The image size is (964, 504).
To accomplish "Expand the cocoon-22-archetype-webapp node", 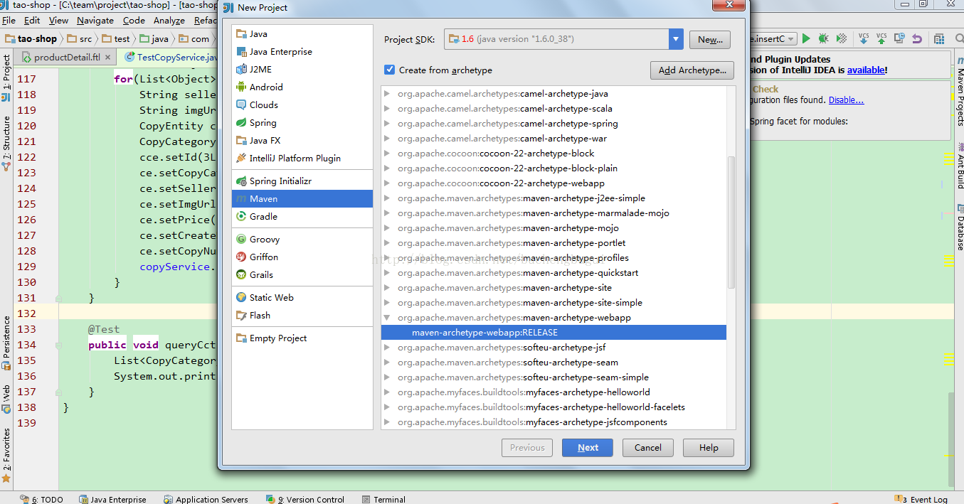I will tap(387, 183).
